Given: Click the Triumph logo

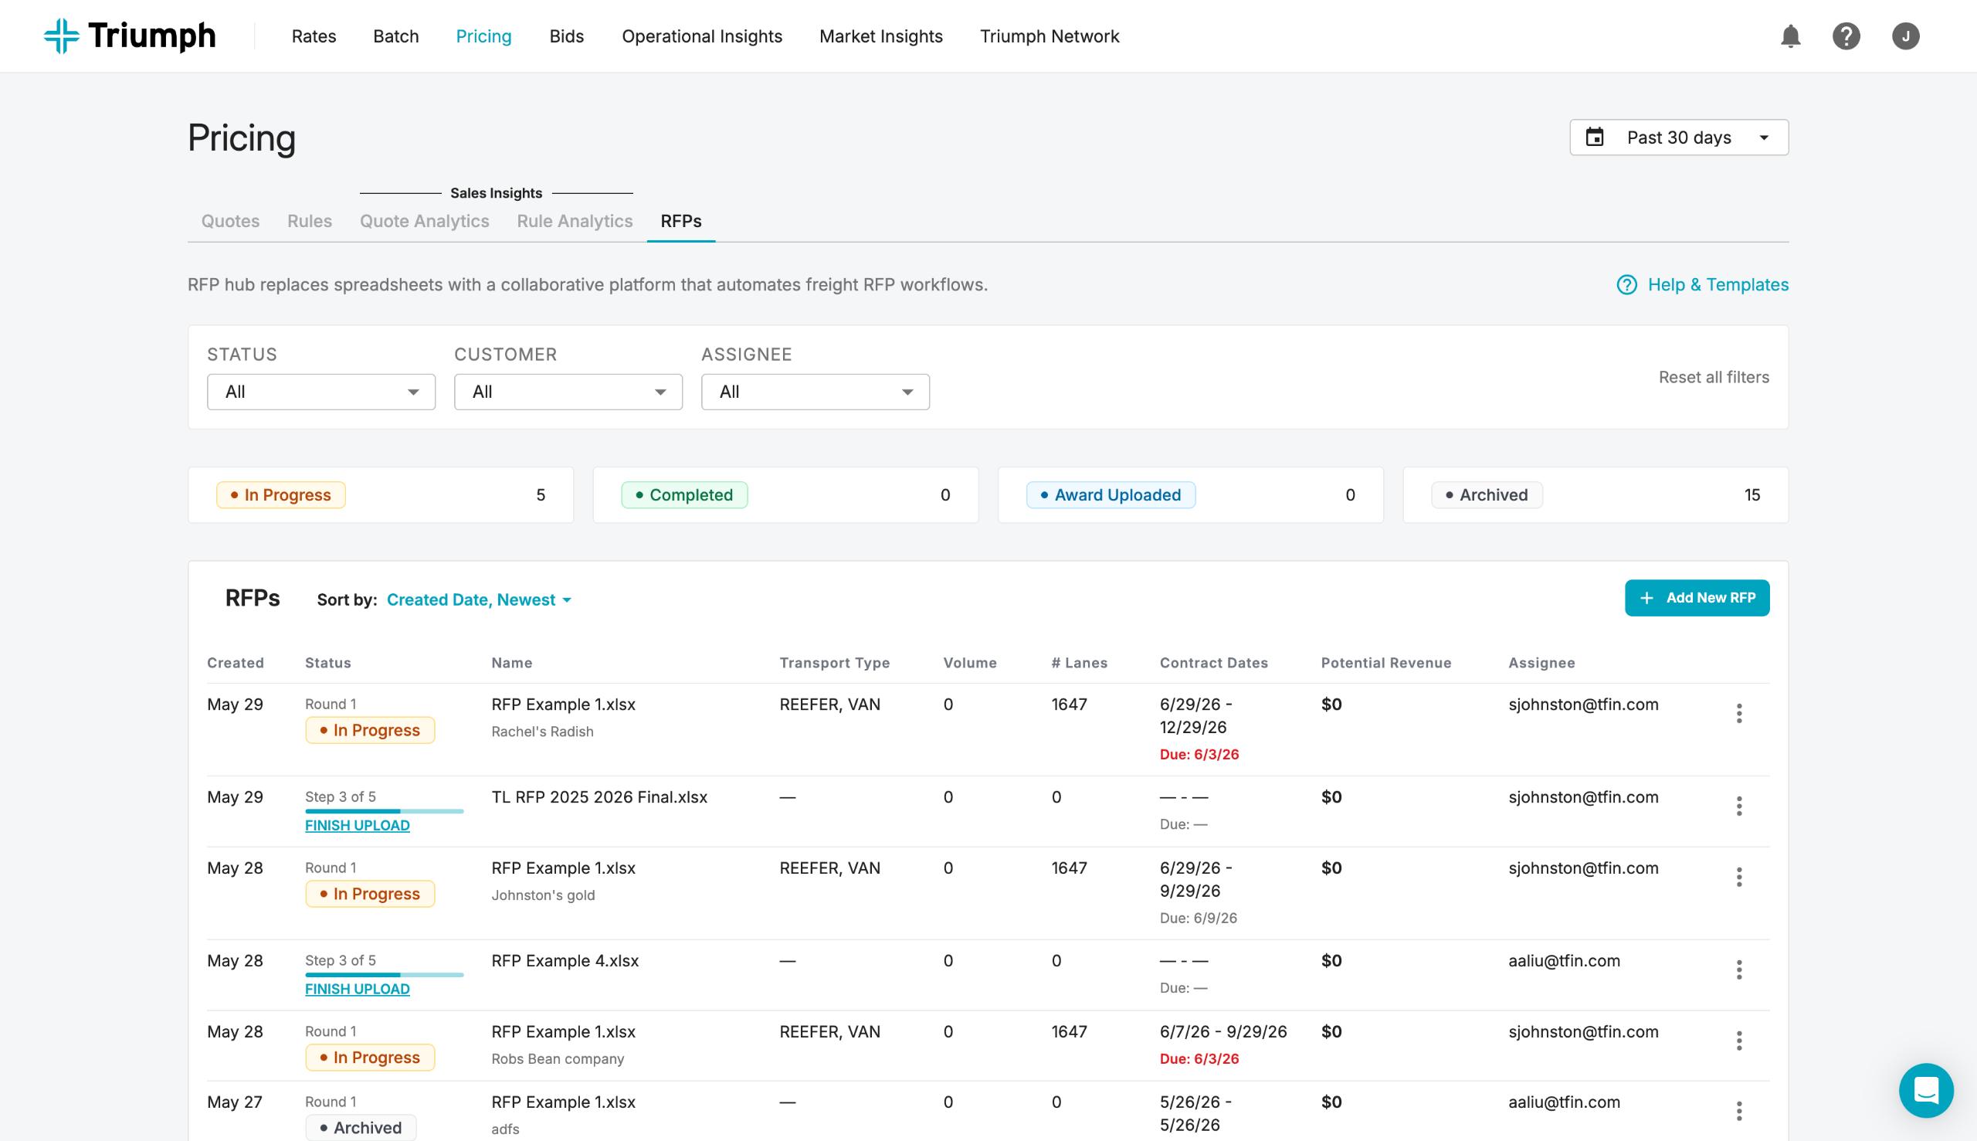Looking at the screenshot, I should [130, 36].
